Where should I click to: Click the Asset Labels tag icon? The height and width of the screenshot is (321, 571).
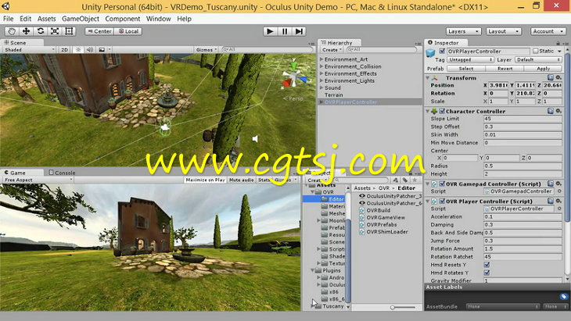(563, 297)
